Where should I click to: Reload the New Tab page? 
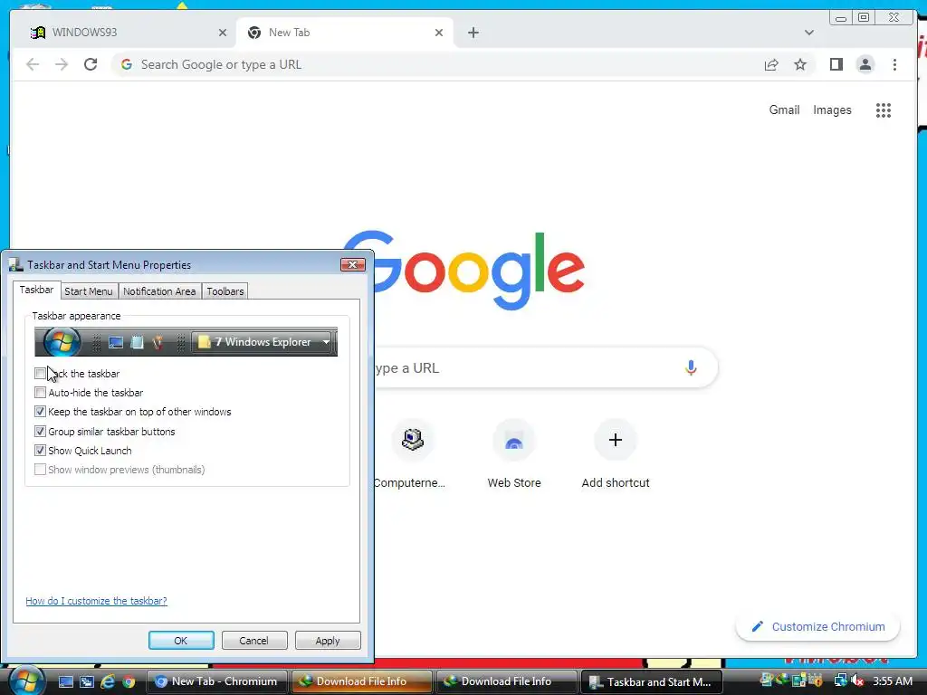pyautogui.click(x=91, y=64)
